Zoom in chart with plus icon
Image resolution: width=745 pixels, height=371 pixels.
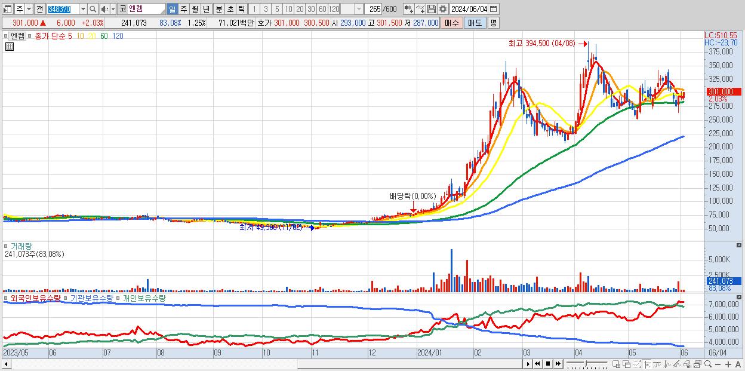pos(728,364)
